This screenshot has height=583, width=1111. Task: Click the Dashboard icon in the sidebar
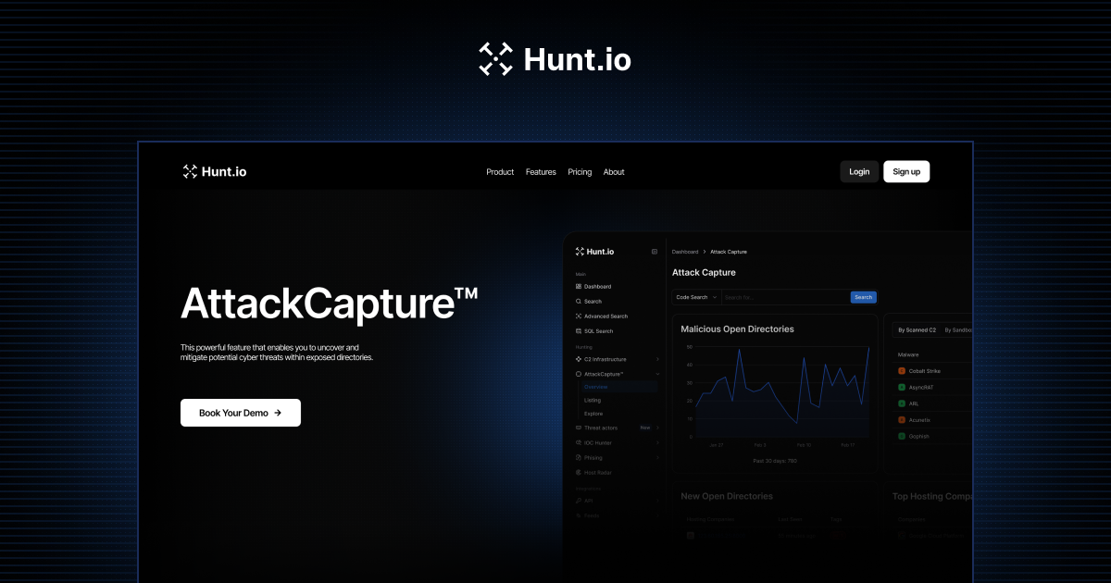click(578, 287)
